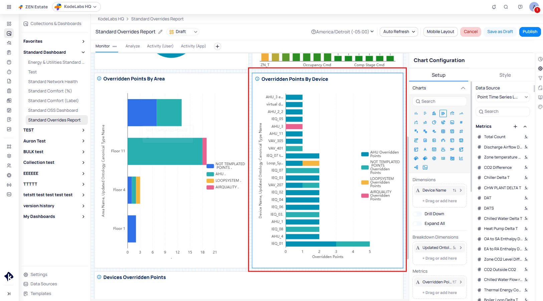Click the Mobile Layout button
The image size is (543, 301).
click(440, 32)
